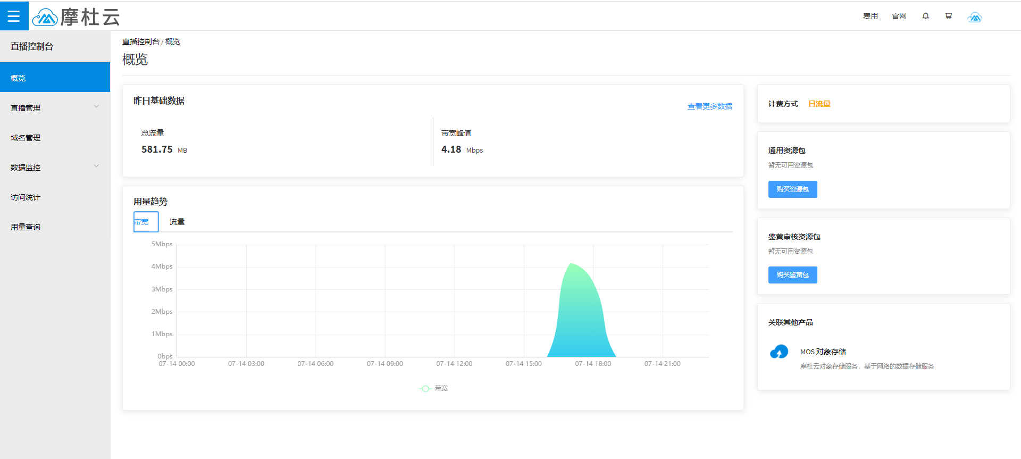Click the 购买资源包 button
This screenshot has height=459, width=1021.
pos(792,189)
